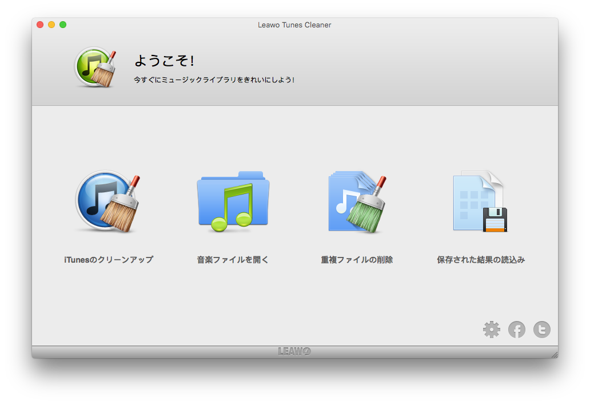Click the ようこそ! heading text
The width and height of the screenshot is (590, 404).
pyautogui.click(x=164, y=61)
